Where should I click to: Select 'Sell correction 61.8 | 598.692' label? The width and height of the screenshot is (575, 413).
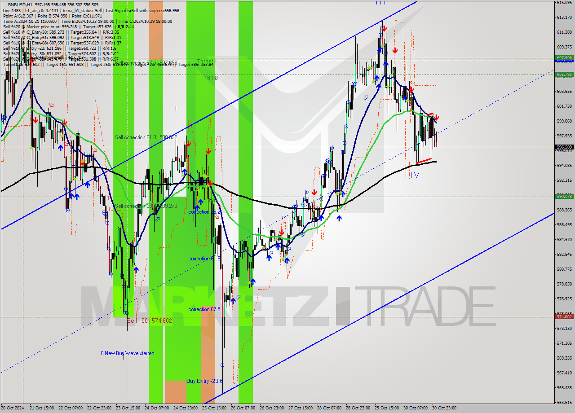(x=146, y=137)
